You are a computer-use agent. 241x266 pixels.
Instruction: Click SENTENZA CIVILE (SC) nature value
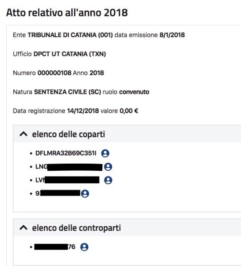point(67,92)
